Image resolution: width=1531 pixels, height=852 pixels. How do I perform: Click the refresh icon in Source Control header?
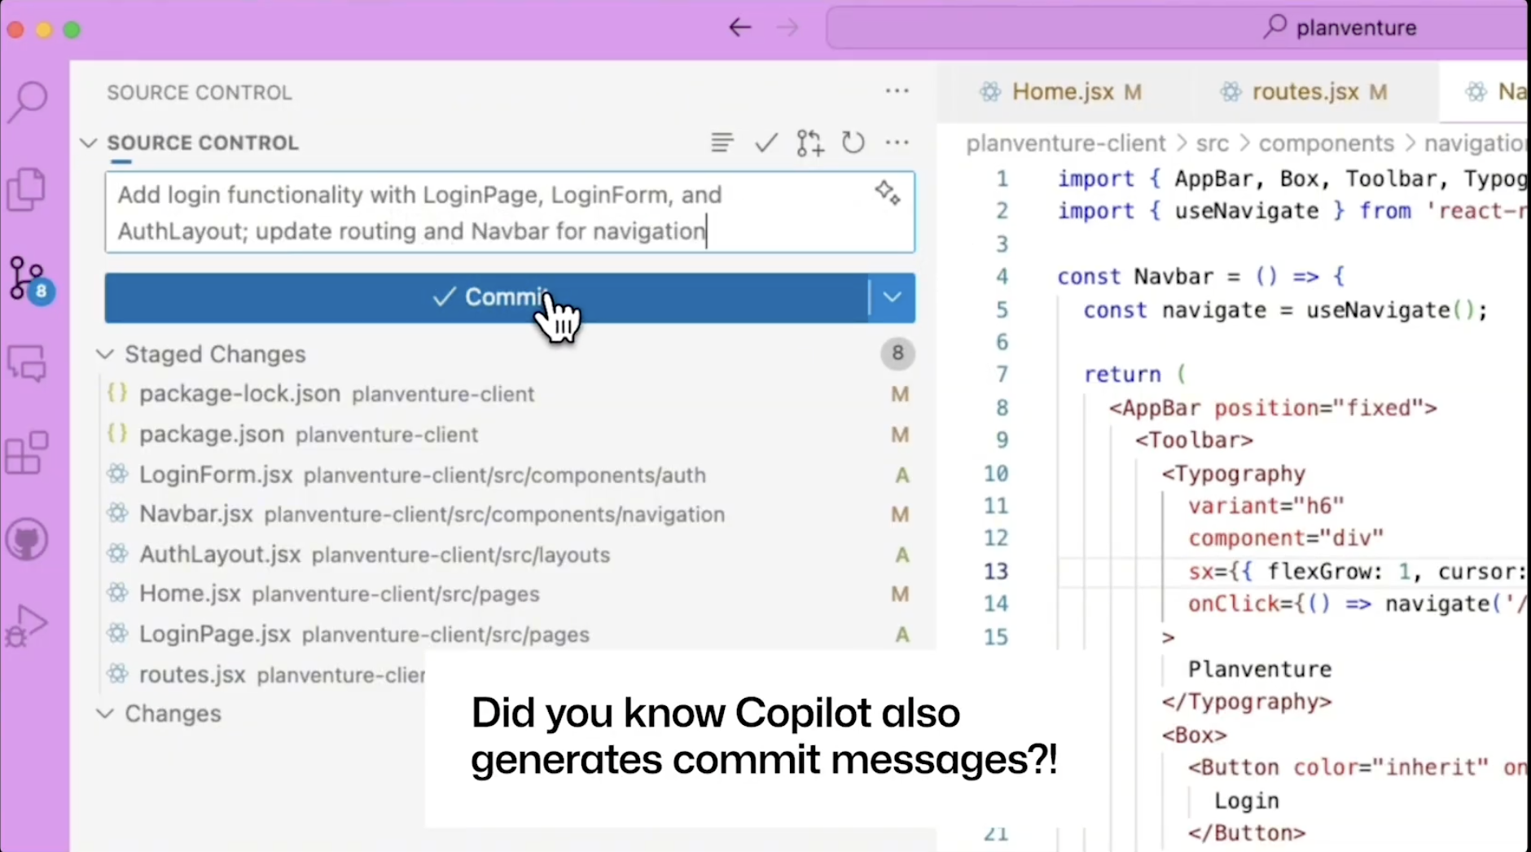point(853,143)
